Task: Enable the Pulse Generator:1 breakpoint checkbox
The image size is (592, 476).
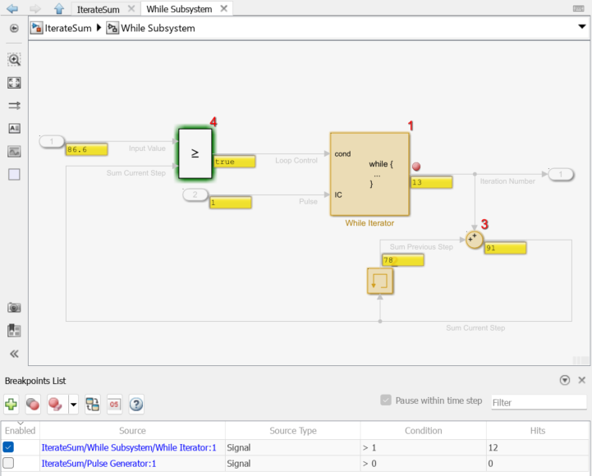Action: coord(8,463)
